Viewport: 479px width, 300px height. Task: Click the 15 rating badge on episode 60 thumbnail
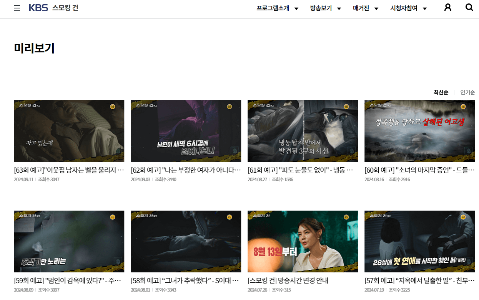(x=463, y=107)
